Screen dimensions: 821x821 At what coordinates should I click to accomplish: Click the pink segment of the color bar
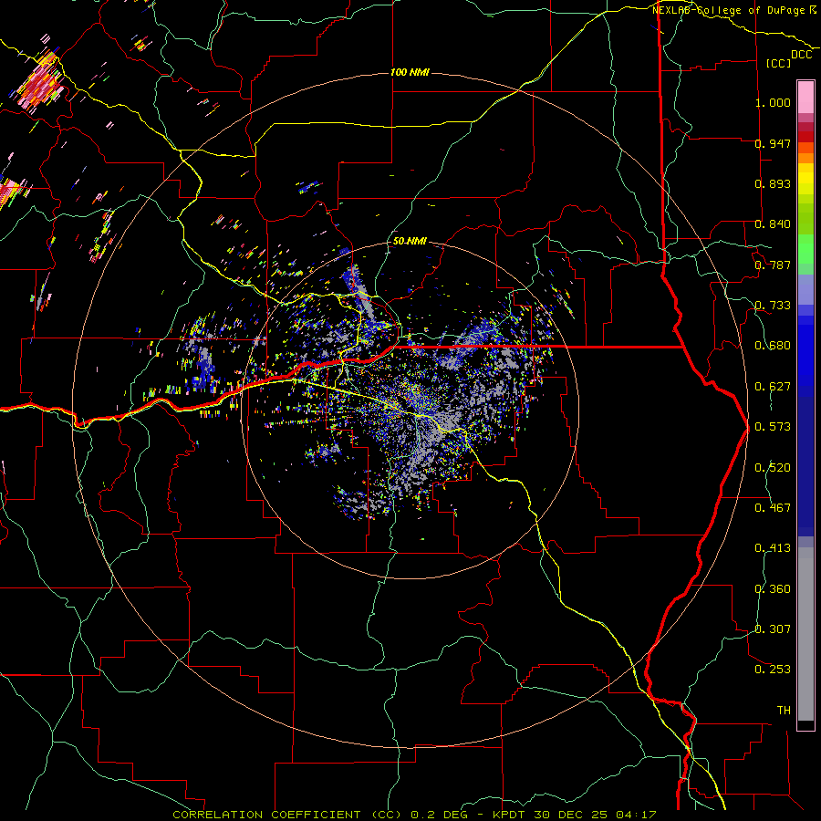coord(805,97)
